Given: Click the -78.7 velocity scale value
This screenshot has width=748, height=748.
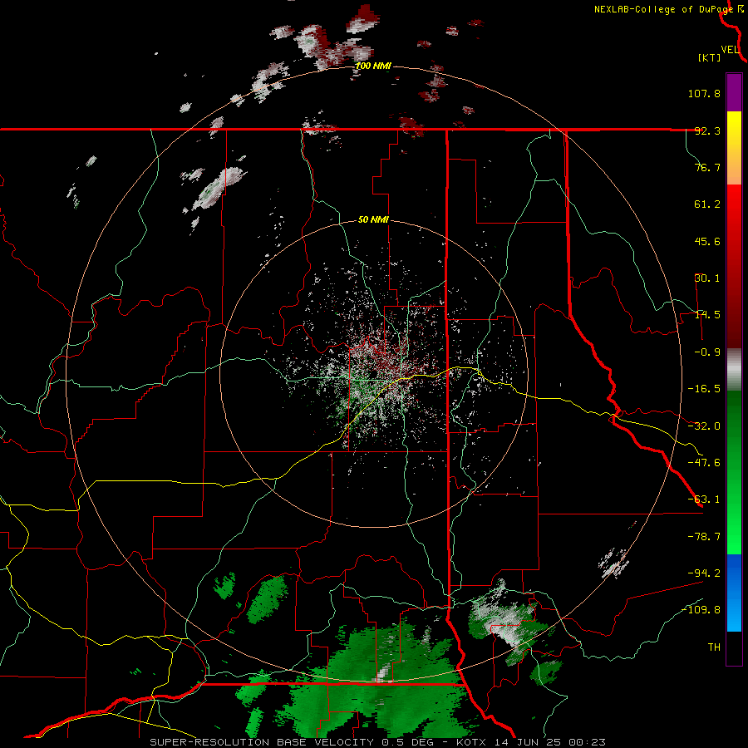Looking at the screenshot, I should pos(704,537).
